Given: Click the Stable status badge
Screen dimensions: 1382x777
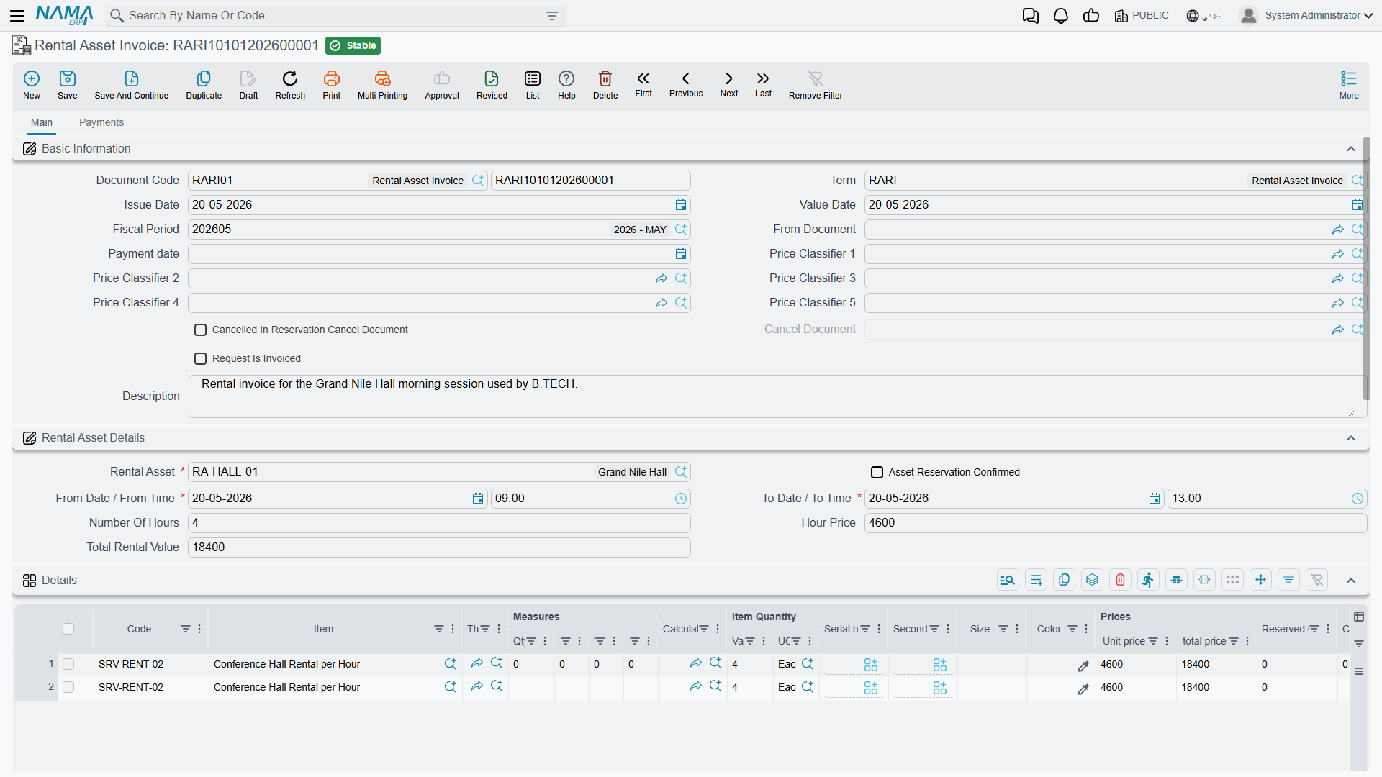Looking at the screenshot, I should click(x=353, y=45).
